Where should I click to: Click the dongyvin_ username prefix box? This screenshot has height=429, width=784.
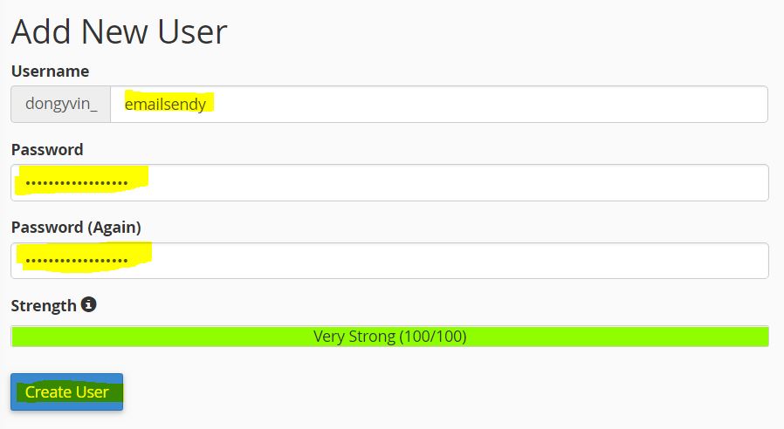[x=61, y=105]
